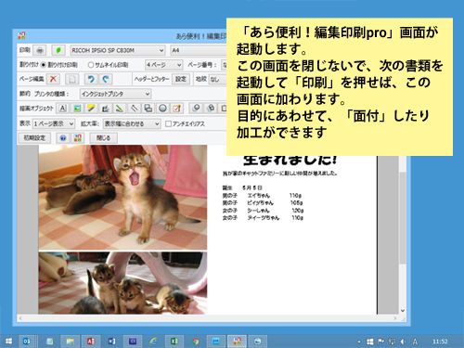Click the scroll down arrow in preview
The width and height of the screenshot is (464, 348).
(x=403, y=311)
